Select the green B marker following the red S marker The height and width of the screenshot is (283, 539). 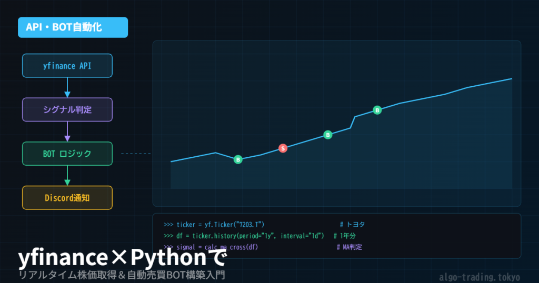(327, 135)
